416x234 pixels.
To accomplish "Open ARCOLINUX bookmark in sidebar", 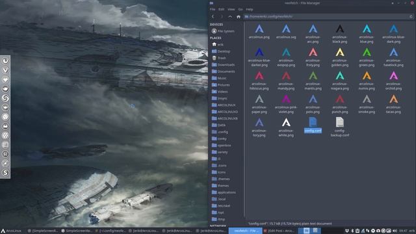I will click(224, 105).
